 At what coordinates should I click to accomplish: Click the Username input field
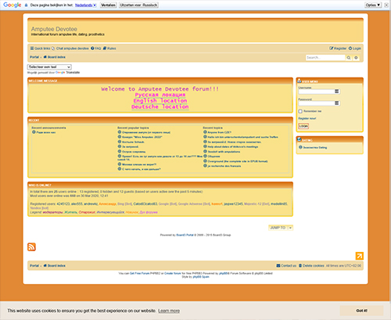[319, 92]
